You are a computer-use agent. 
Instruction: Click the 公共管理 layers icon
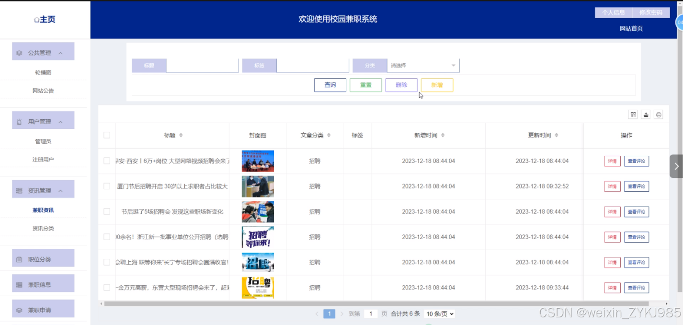click(19, 53)
